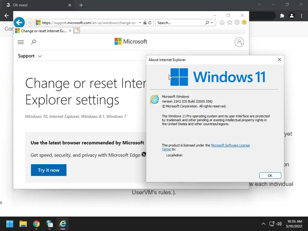Click the Internet Explorer logo in dialog

pos(155,99)
